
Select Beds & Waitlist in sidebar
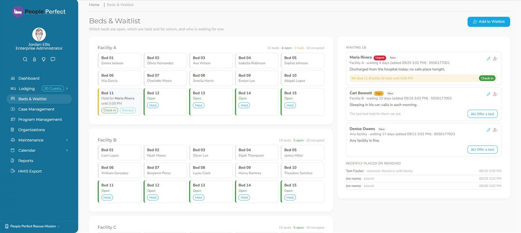click(x=39, y=99)
